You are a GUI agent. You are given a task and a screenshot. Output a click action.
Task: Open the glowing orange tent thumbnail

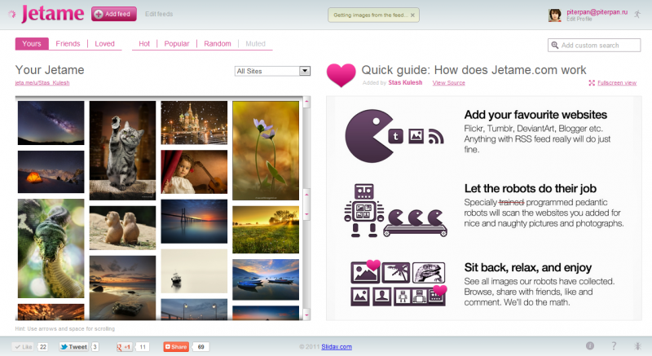tap(51, 172)
